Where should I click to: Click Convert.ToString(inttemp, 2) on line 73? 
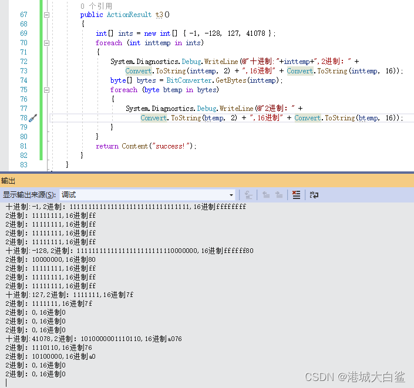(178, 71)
